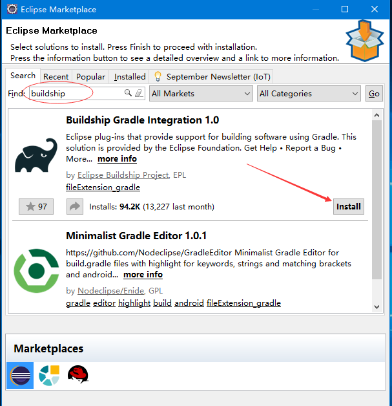Switch to the Recent tab
Screen dimensions: 392x406
56,77
